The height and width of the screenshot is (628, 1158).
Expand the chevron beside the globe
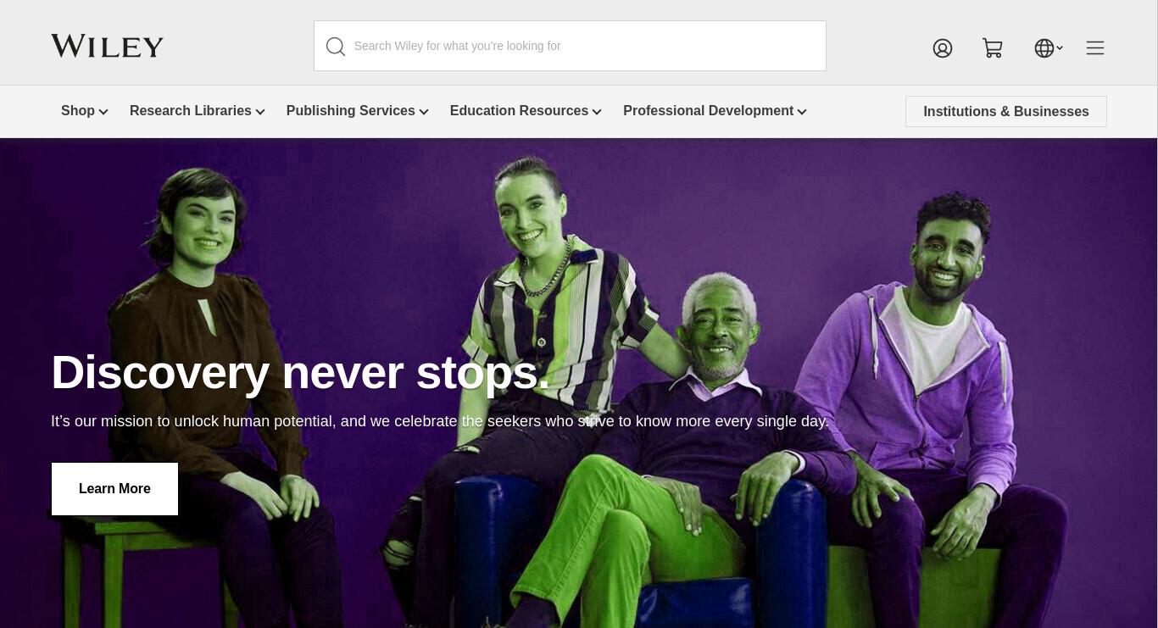(x=1060, y=48)
